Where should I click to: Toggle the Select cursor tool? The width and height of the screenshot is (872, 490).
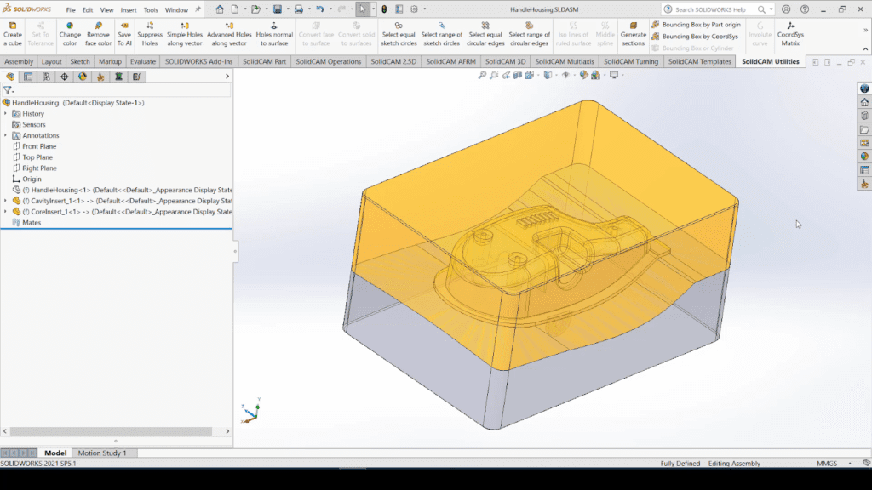pos(362,9)
